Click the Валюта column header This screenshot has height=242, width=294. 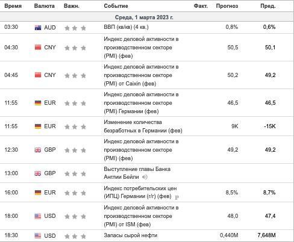[45, 6]
